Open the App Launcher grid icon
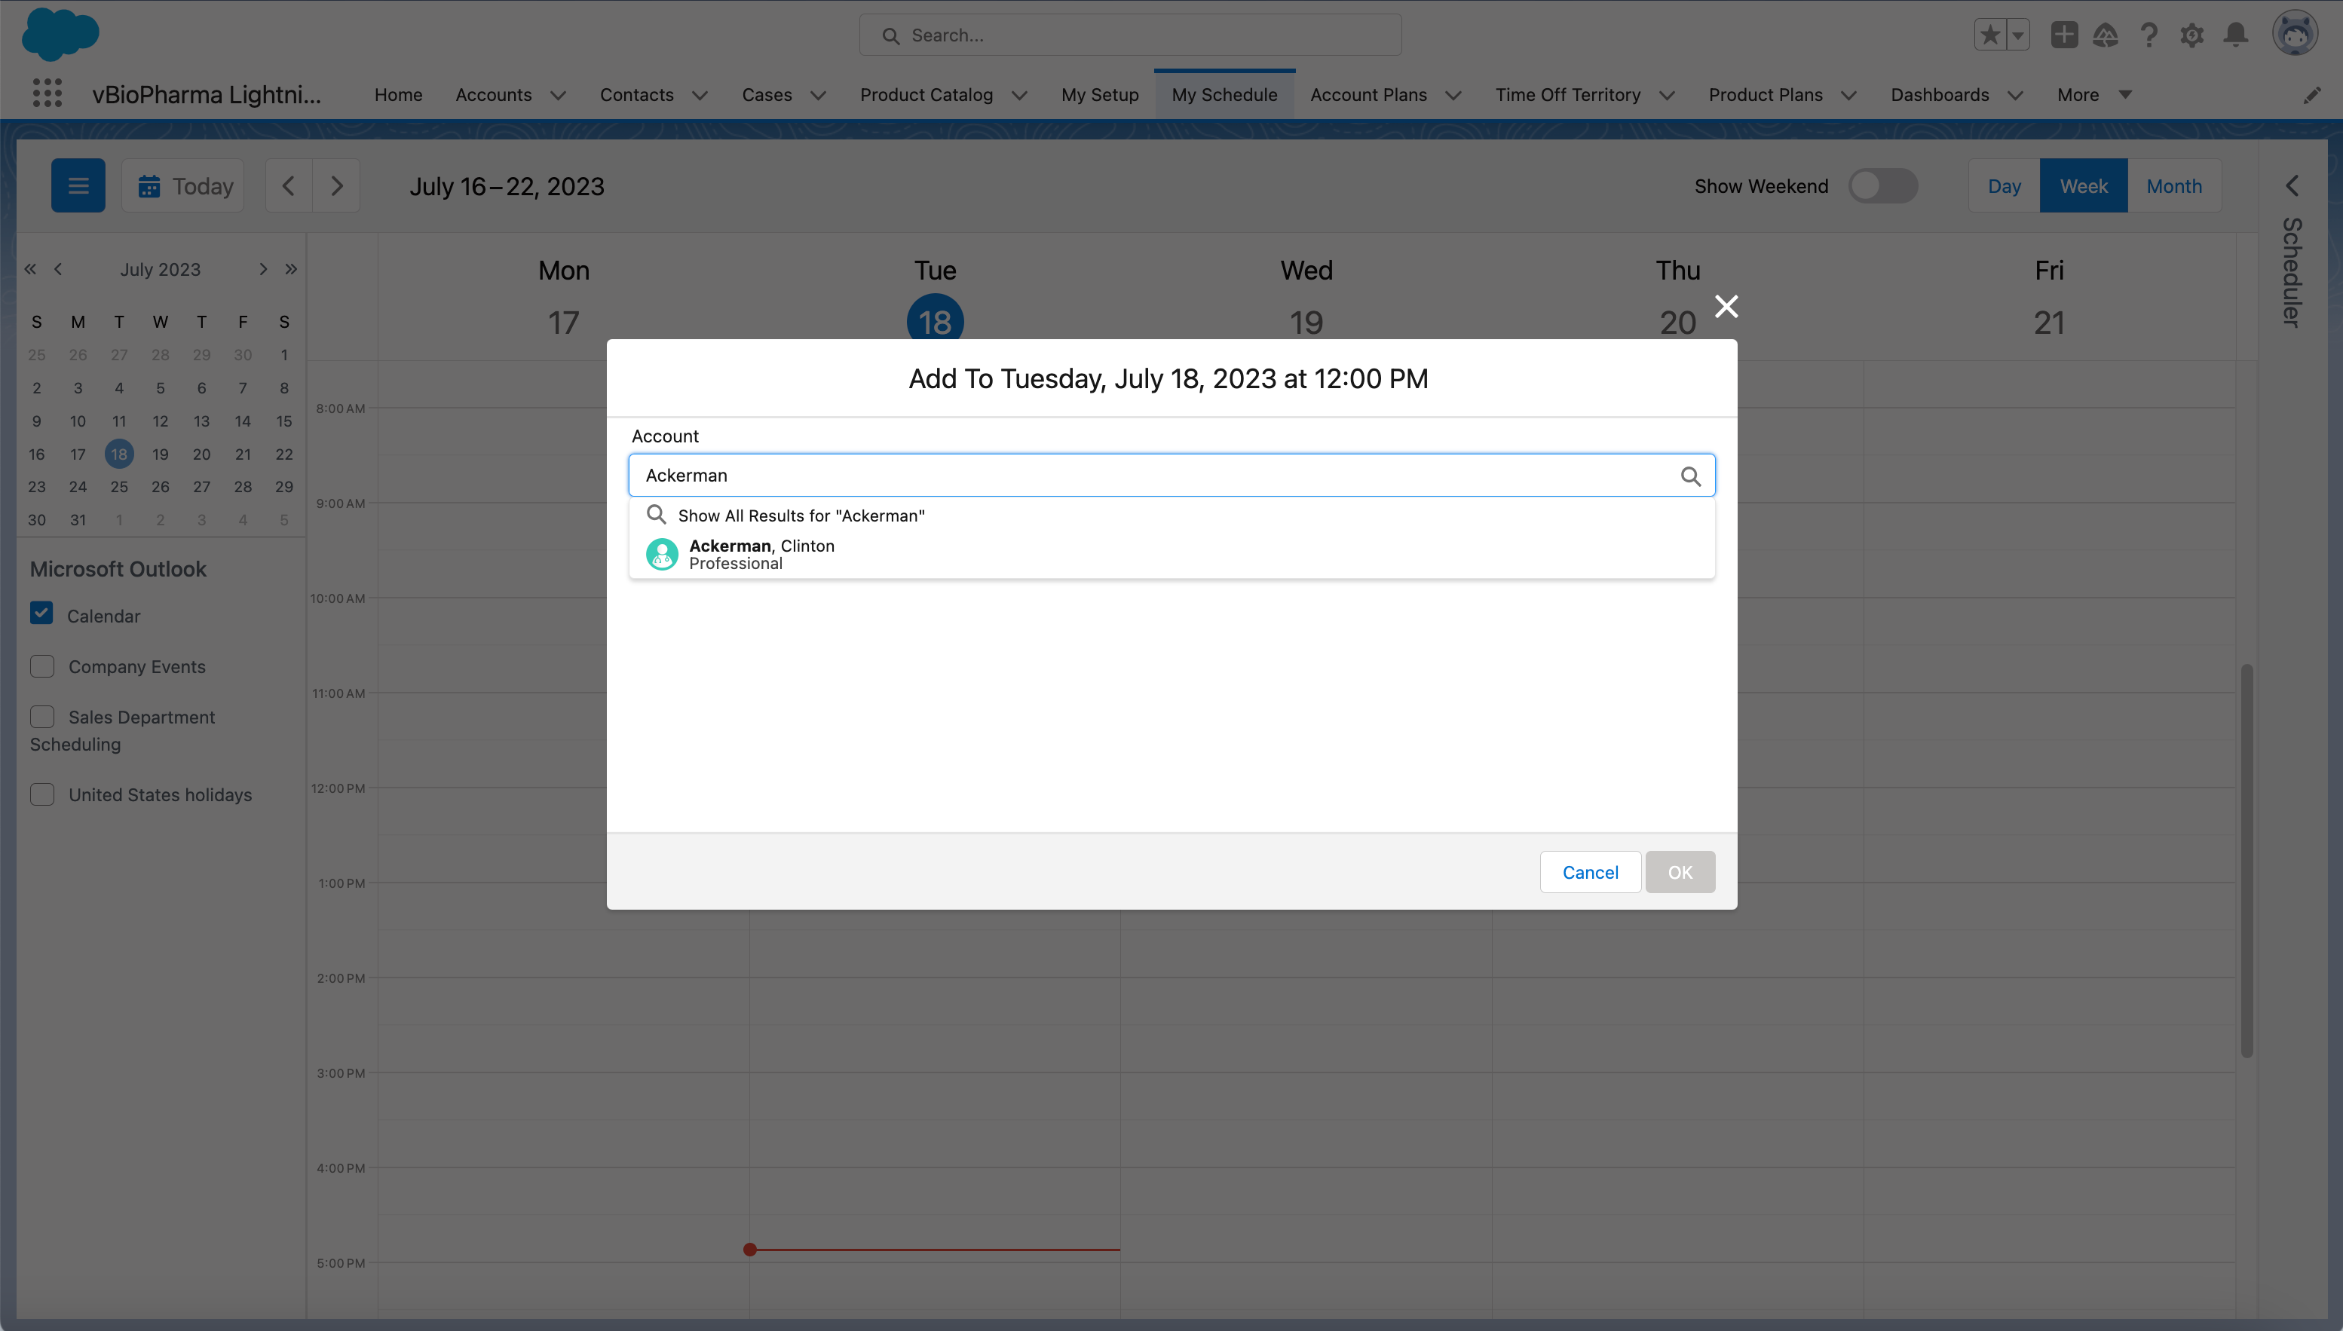2343x1331 pixels. click(x=47, y=93)
